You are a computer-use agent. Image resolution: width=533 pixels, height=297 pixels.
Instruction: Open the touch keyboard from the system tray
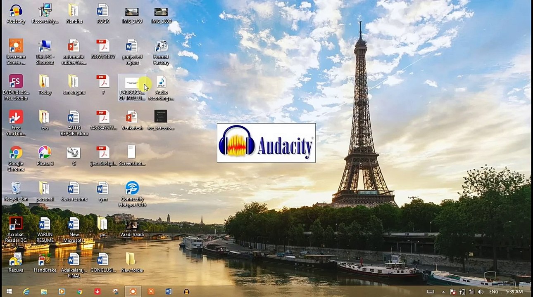pyautogui.click(x=431, y=292)
